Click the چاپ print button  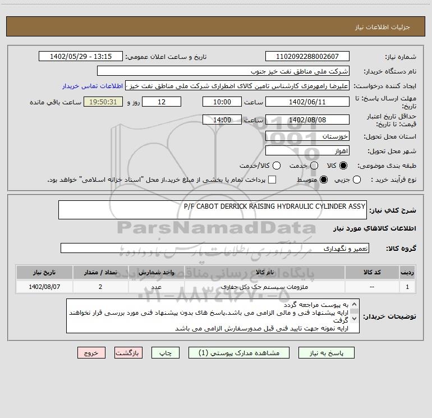166,353
